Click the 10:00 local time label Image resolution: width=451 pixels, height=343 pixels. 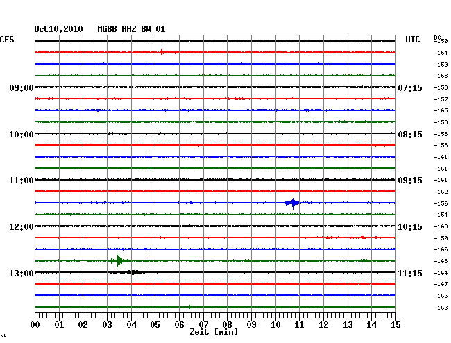coord(22,135)
